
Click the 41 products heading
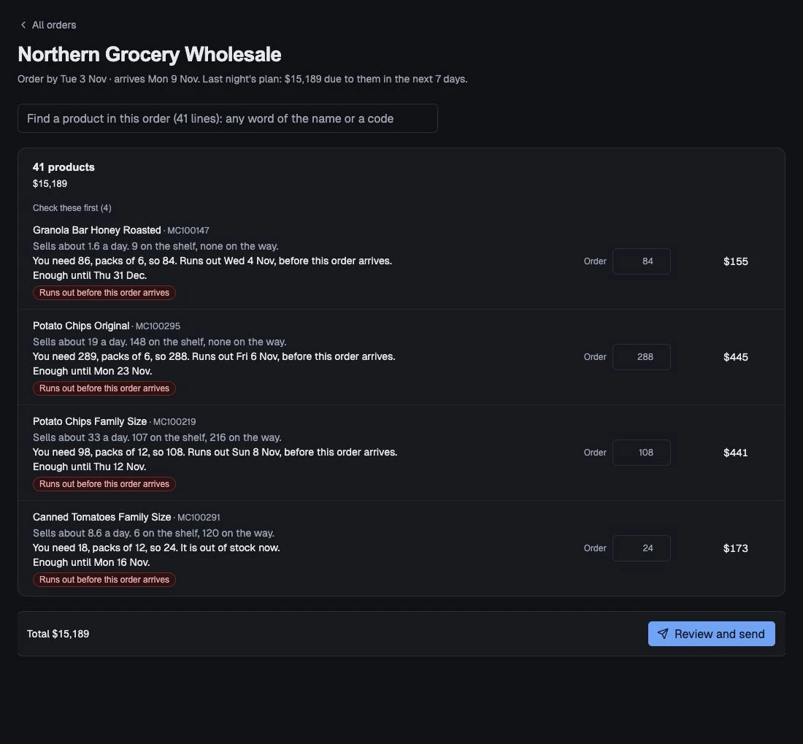click(x=64, y=167)
